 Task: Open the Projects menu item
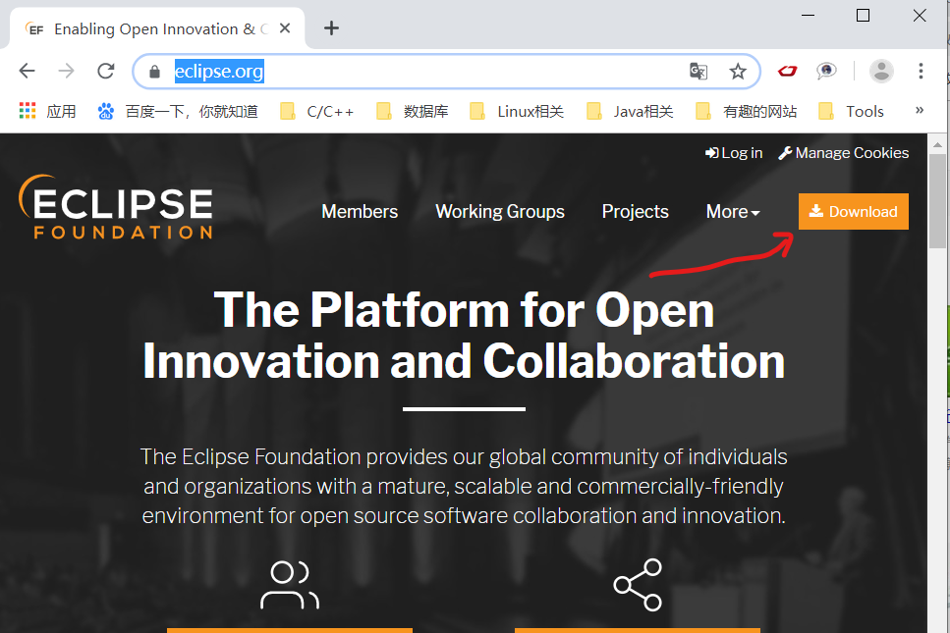tap(635, 211)
